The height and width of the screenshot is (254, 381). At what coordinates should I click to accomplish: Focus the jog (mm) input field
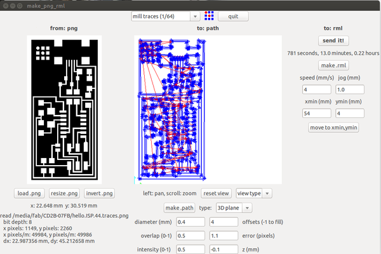(x=350, y=90)
